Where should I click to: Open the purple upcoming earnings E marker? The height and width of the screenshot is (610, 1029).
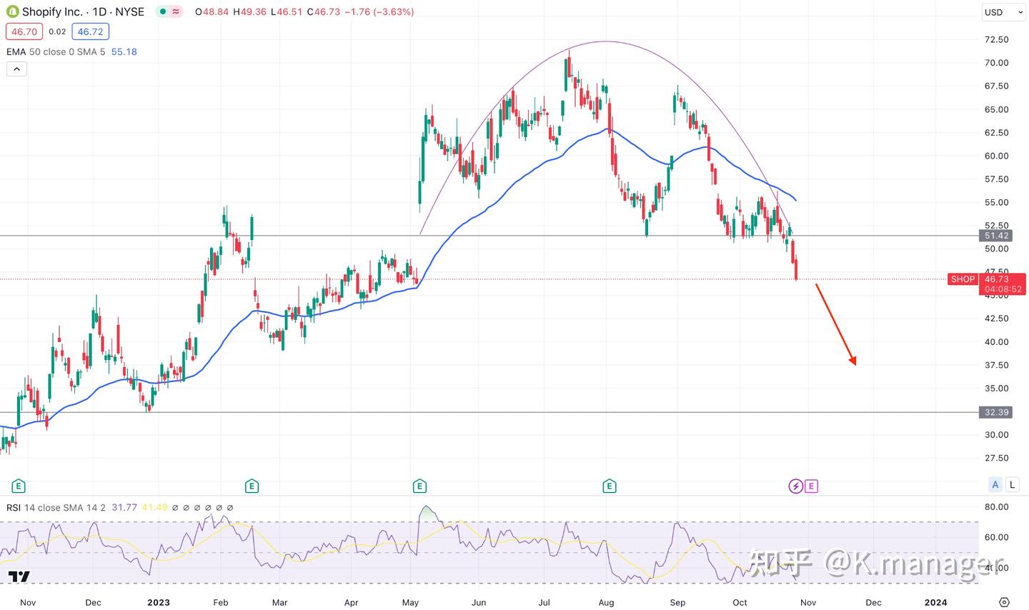click(x=811, y=486)
